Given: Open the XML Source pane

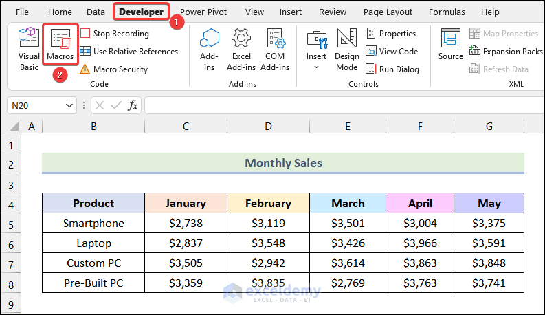Looking at the screenshot, I should tap(451, 45).
